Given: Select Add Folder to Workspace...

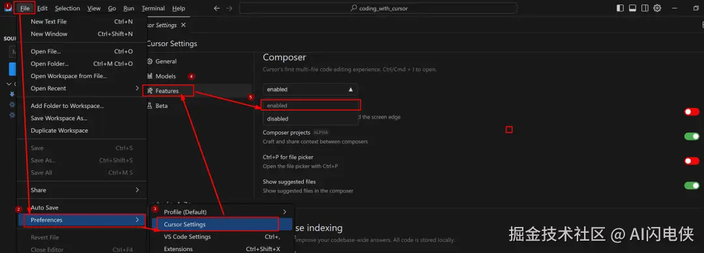Looking at the screenshot, I should (82, 105).
